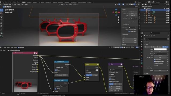Select the Annotate tool in viewport toolbar
Screen dimensions: 171x96
(x=2, y=30)
